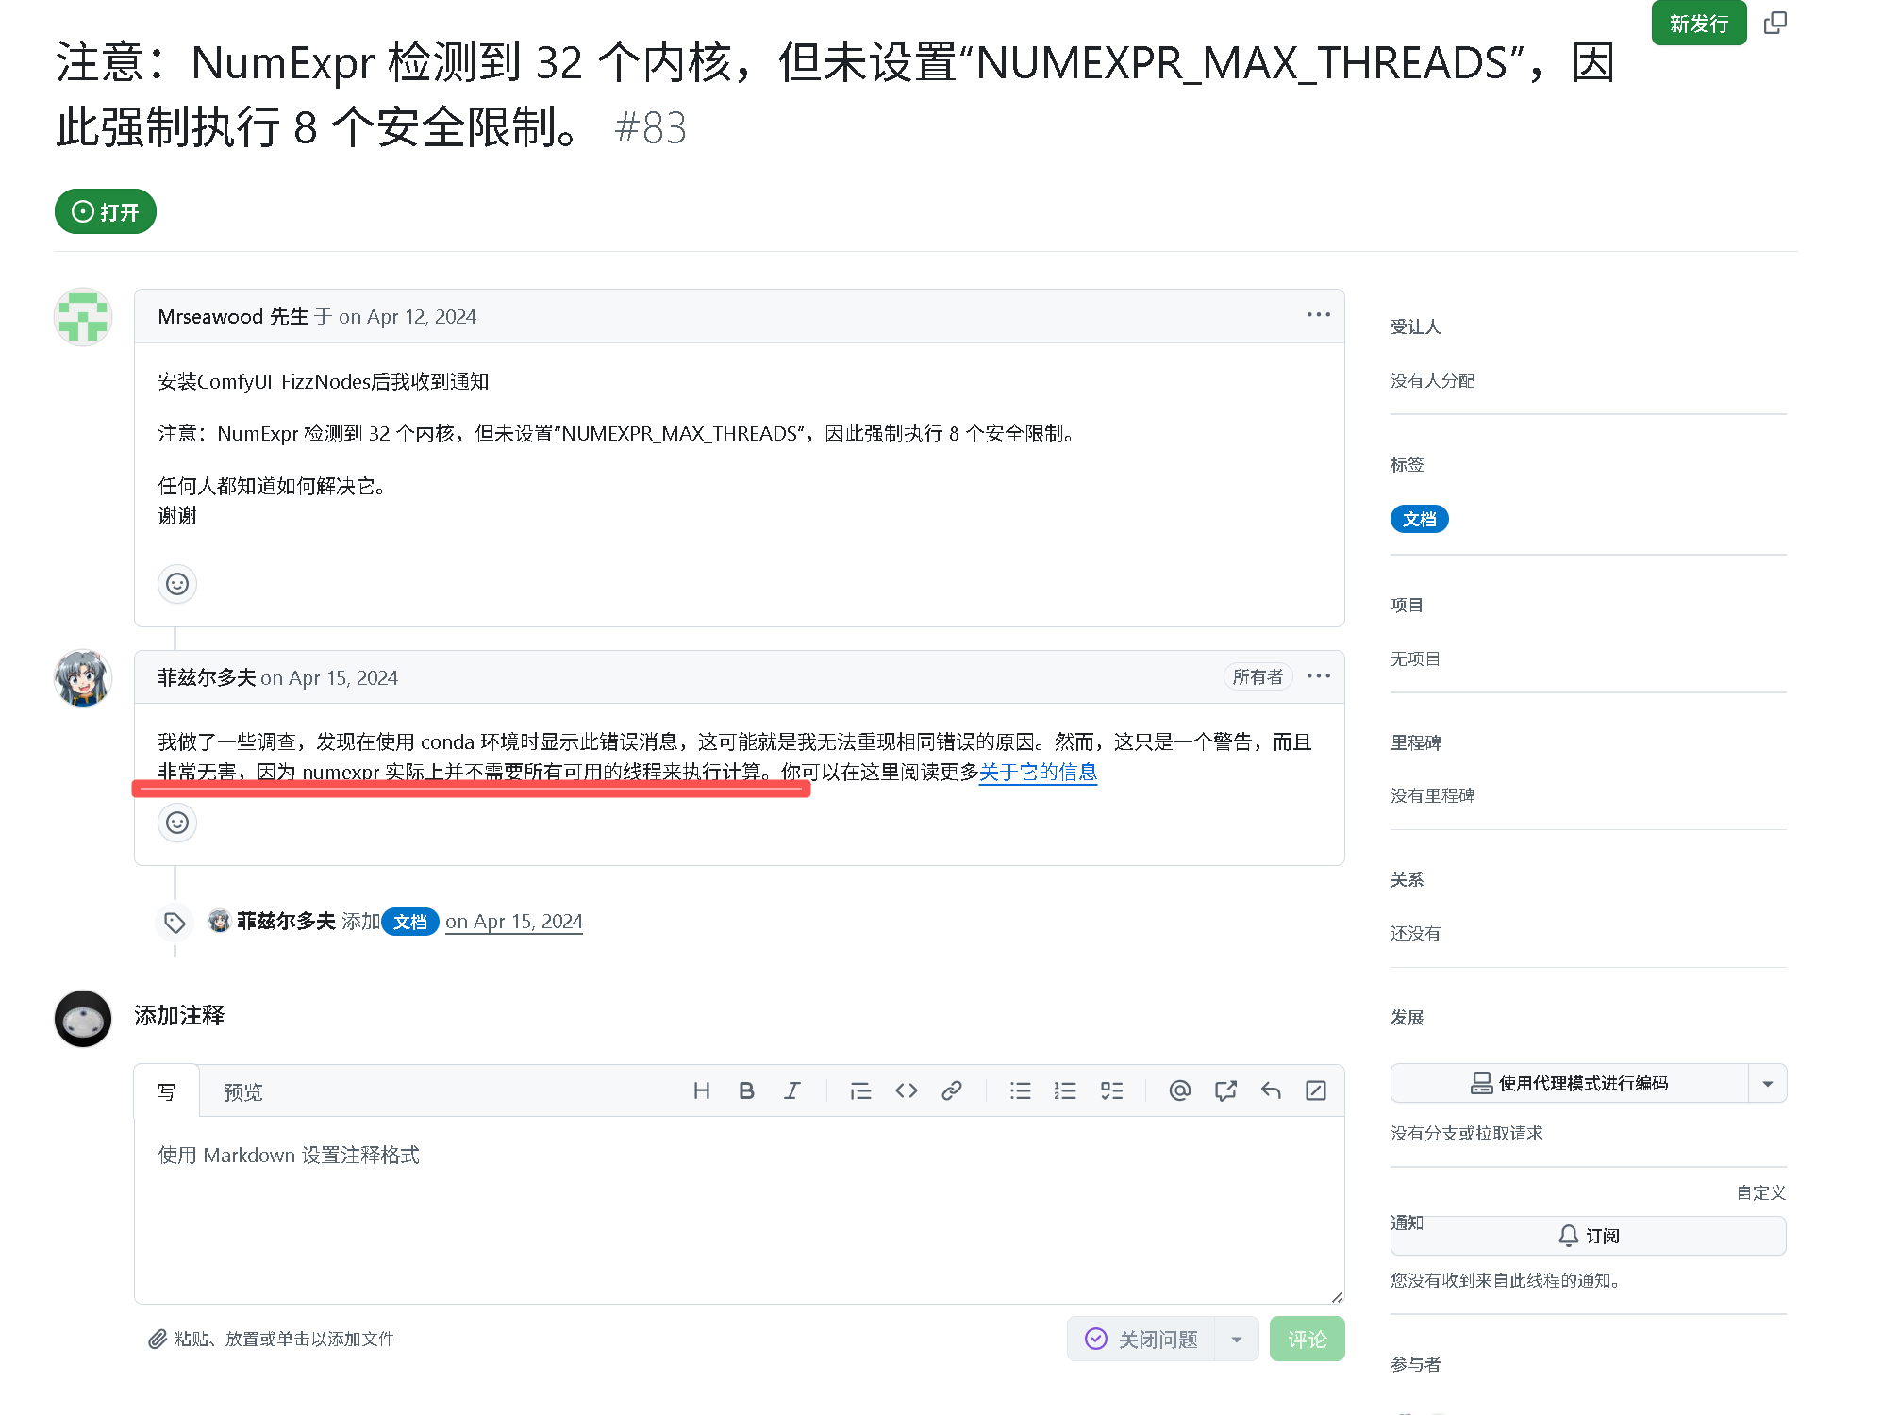Insert a hyperlink using the link icon
The height and width of the screenshot is (1415, 1899).
[951, 1090]
